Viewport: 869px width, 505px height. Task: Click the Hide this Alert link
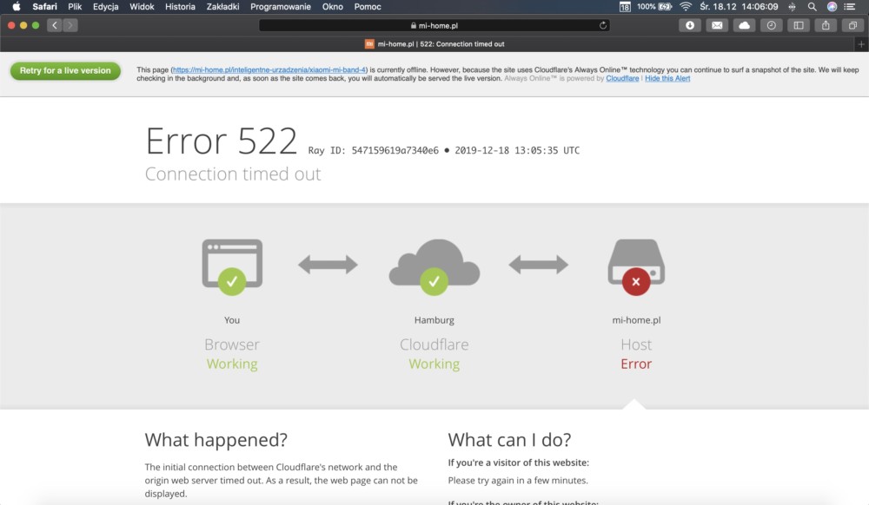click(667, 79)
